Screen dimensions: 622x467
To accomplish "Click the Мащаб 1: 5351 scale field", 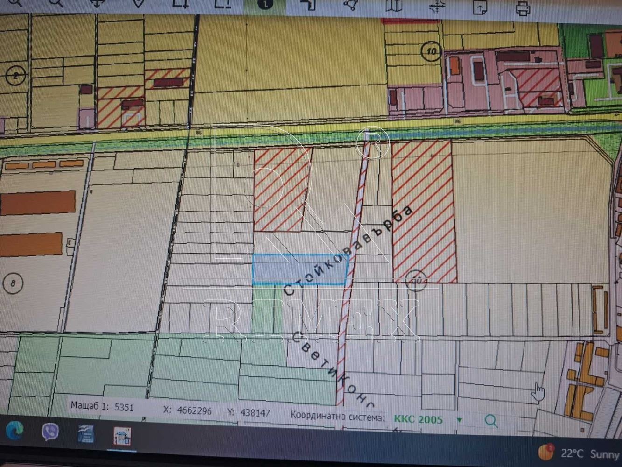I will coord(102,406).
